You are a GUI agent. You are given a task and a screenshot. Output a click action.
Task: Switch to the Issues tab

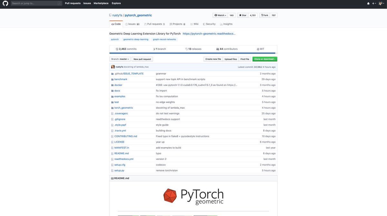pos(132,24)
